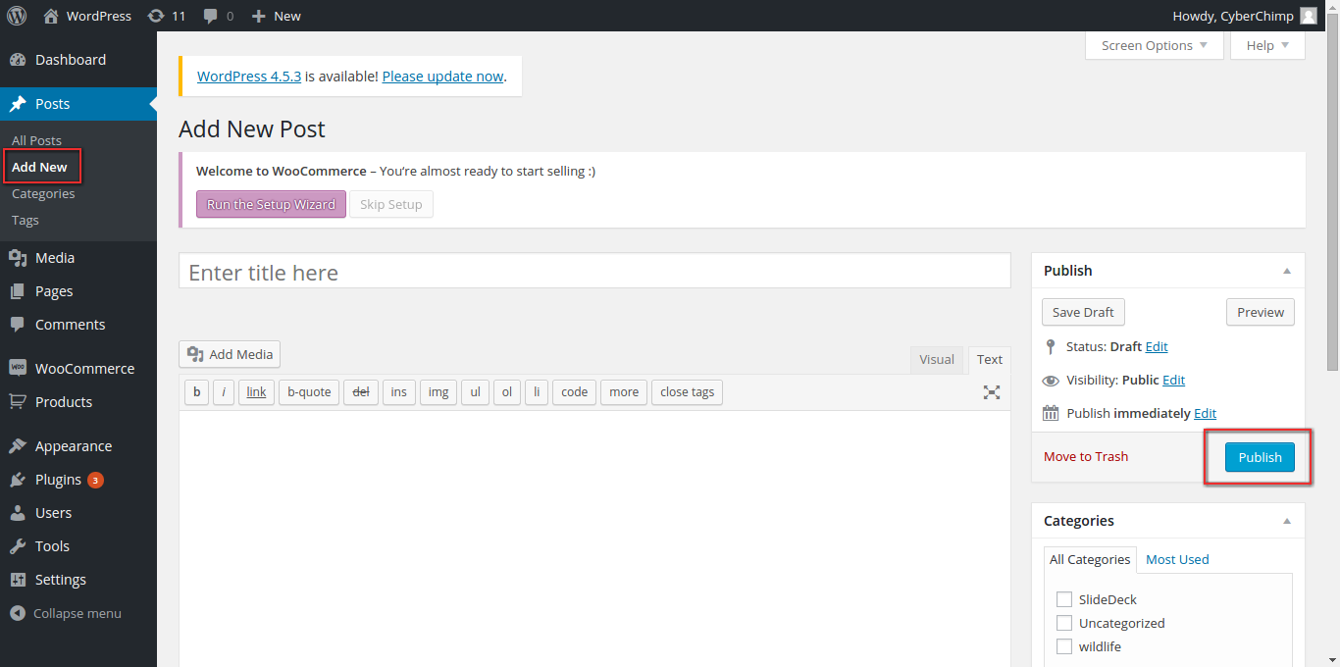The height and width of the screenshot is (667, 1340).
Task: Check the SlideDeck category
Action: 1064,599
